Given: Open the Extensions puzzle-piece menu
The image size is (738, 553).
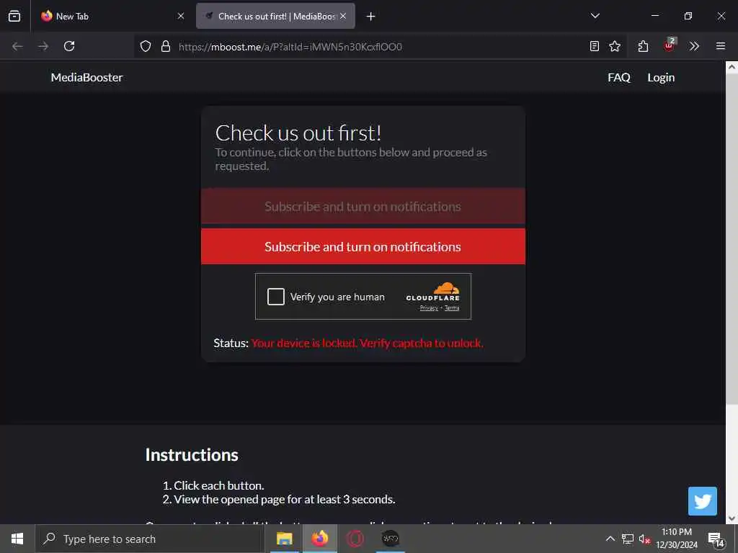Looking at the screenshot, I should pos(643,46).
